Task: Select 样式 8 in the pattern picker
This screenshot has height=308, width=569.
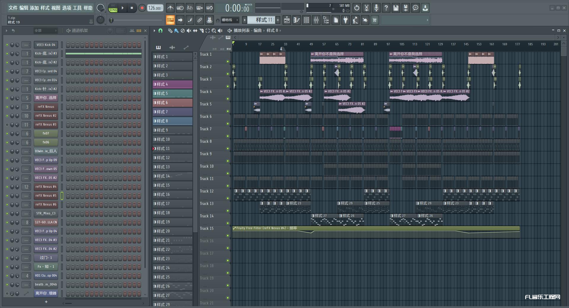Action: pyautogui.click(x=173, y=121)
